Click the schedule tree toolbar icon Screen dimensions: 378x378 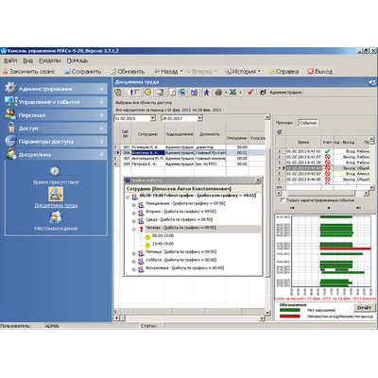(181, 93)
